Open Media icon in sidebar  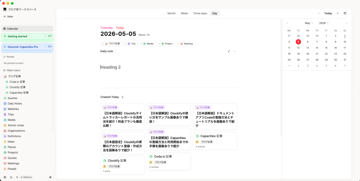[5, 120]
